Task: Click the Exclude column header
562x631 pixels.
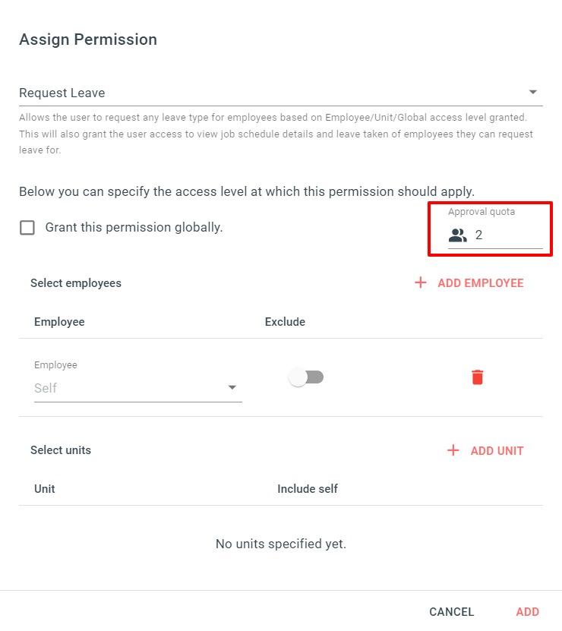Action: pos(285,321)
